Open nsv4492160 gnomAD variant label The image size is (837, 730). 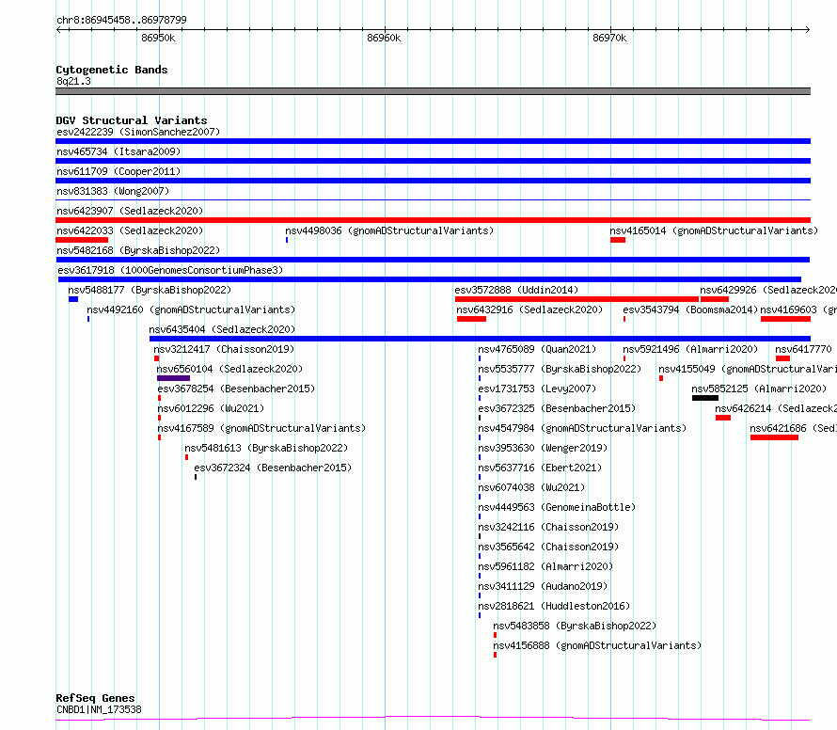(191, 309)
